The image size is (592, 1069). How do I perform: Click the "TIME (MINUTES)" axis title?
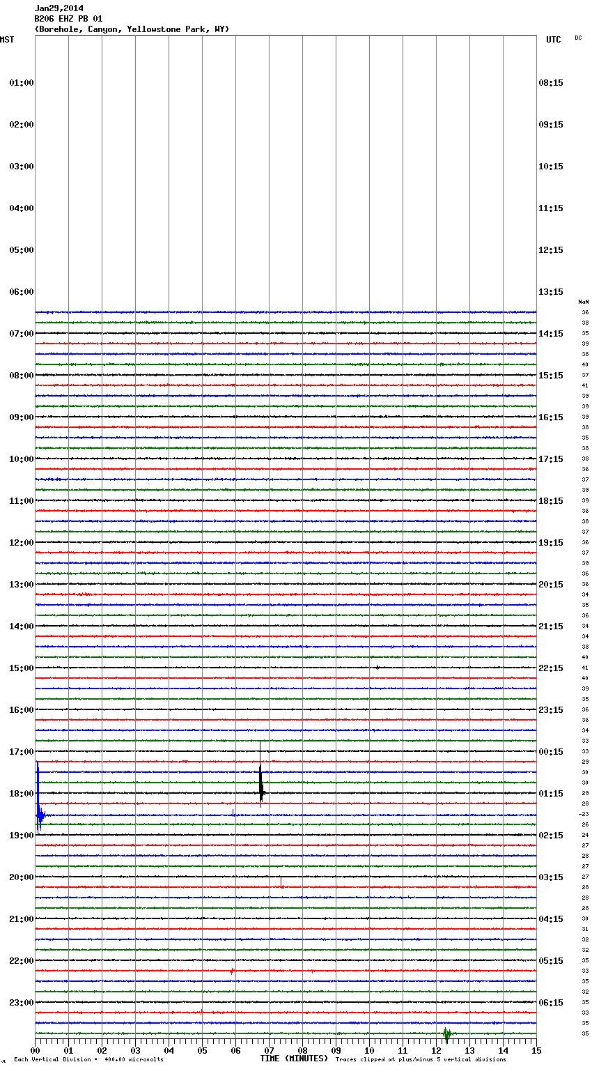click(x=294, y=1059)
